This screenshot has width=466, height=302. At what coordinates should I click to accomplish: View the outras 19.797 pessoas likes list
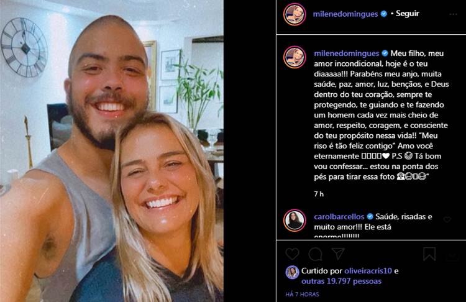(341, 281)
